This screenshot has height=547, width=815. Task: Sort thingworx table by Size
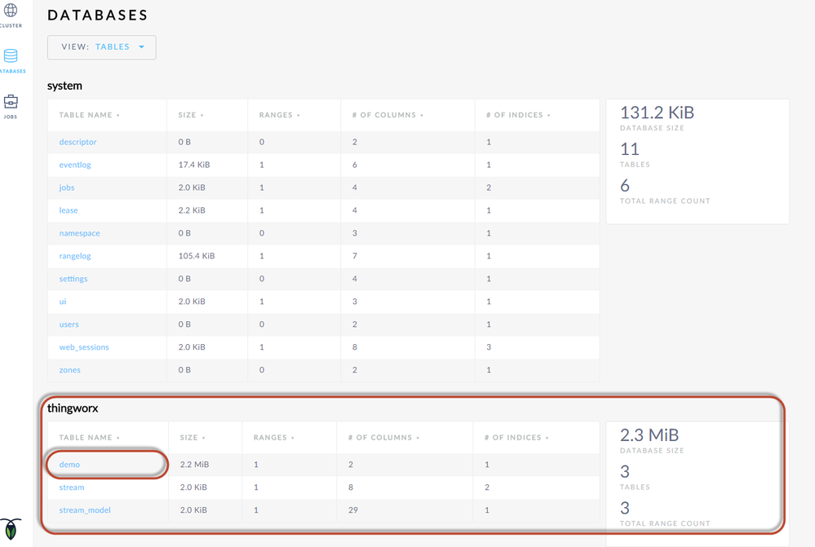(193, 438)
